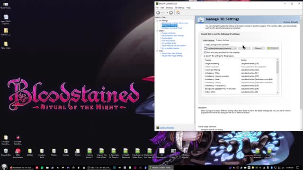Screen dimensions: 303x170
Task: Open the File menu
Action: pos(157,8)
